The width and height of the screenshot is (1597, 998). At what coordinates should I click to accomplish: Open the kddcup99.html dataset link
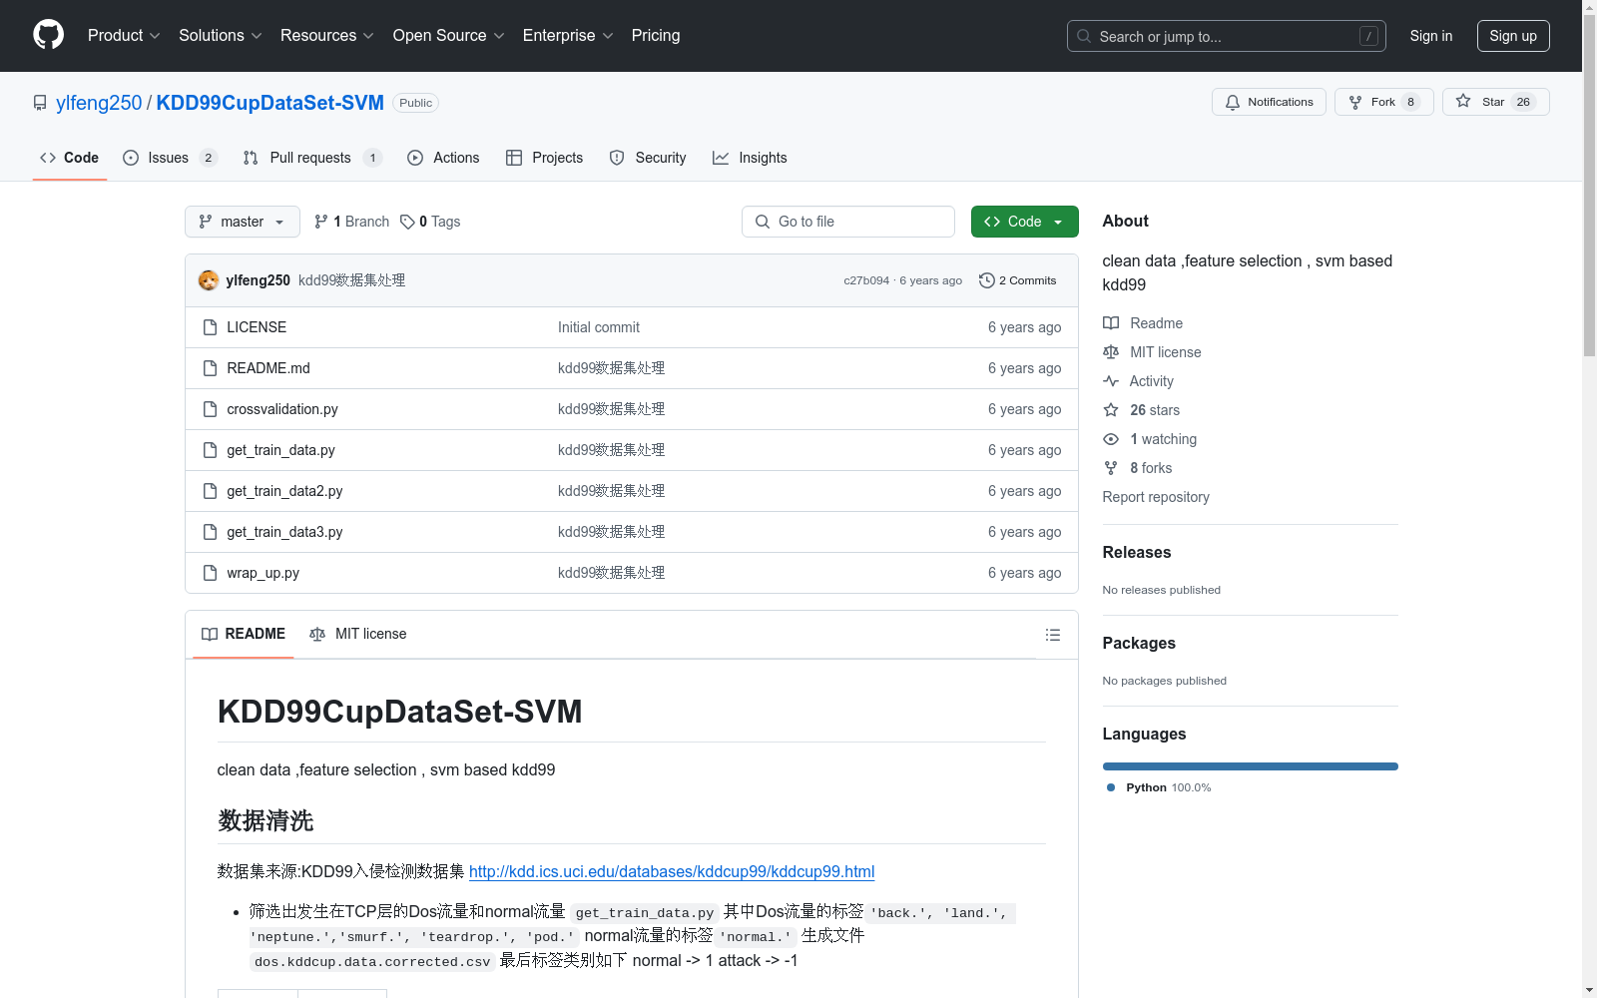672,871
